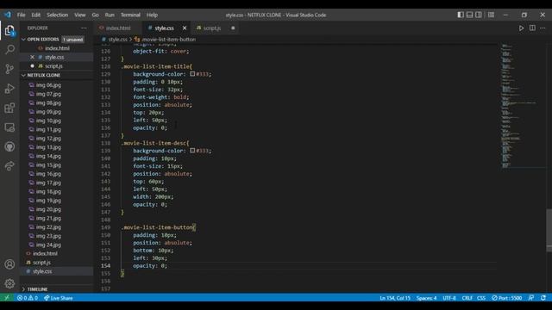Open the errors and warnings status item
Image resolution: width=552 pixels, height=310 pixels.
[28, 298]
